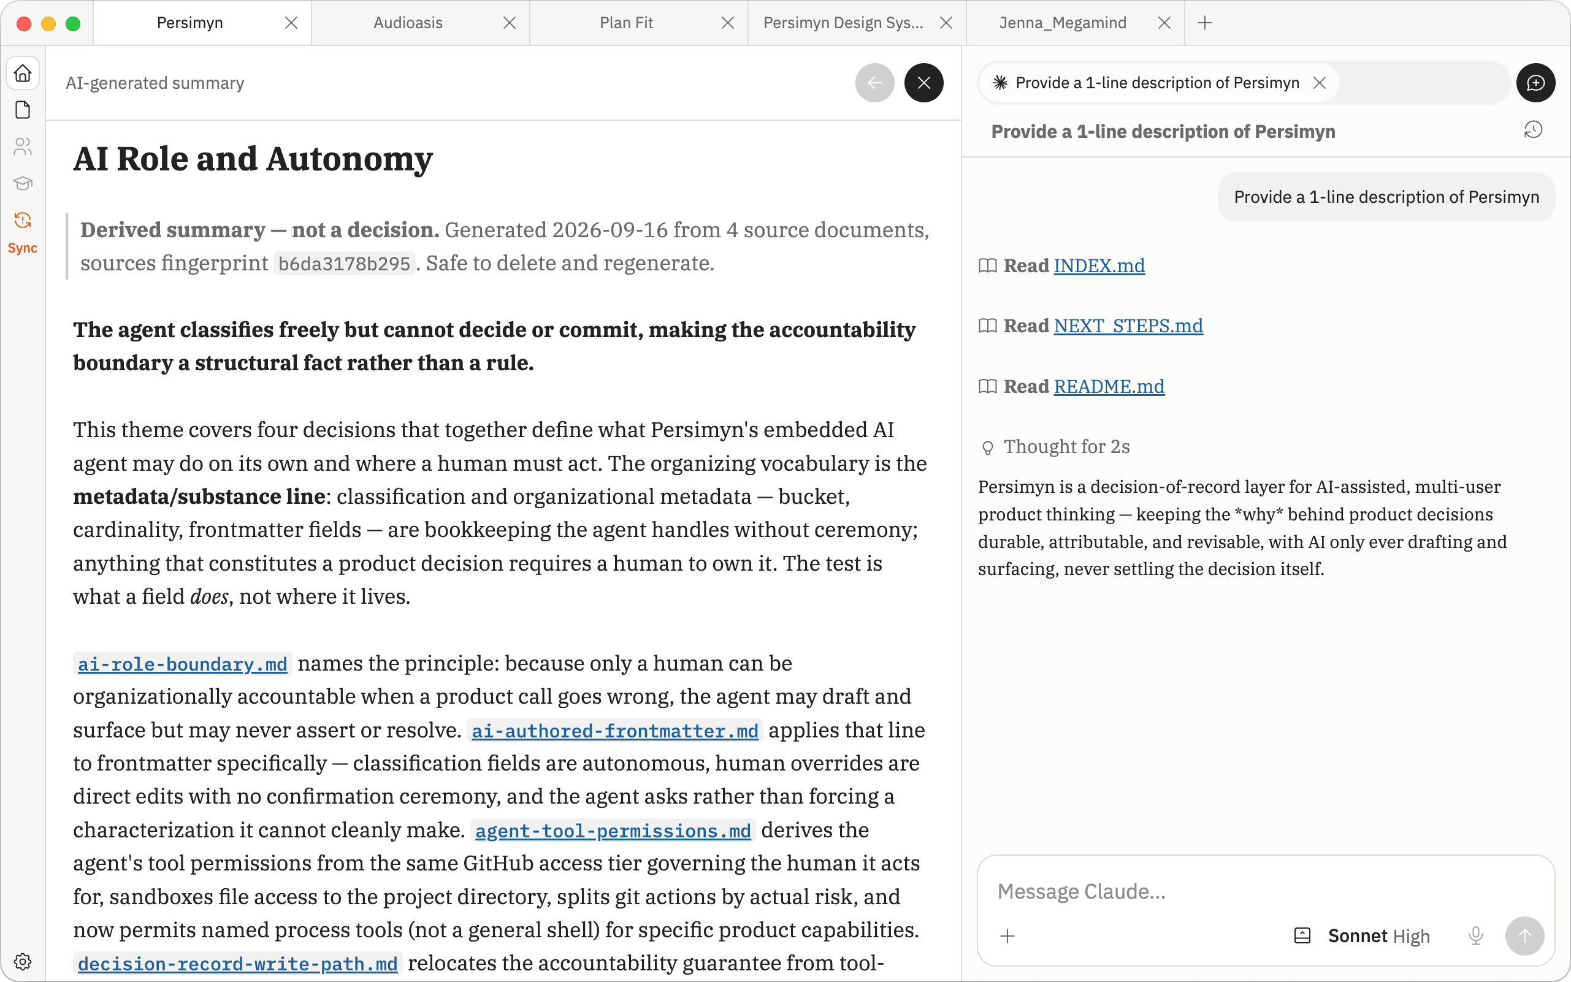Click the icon left of Sonnet High
Image resolution: width=1571 pixels, height=982 pixels.
point(1302,936)
